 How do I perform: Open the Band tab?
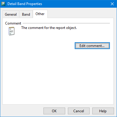(x=26, y=14)
